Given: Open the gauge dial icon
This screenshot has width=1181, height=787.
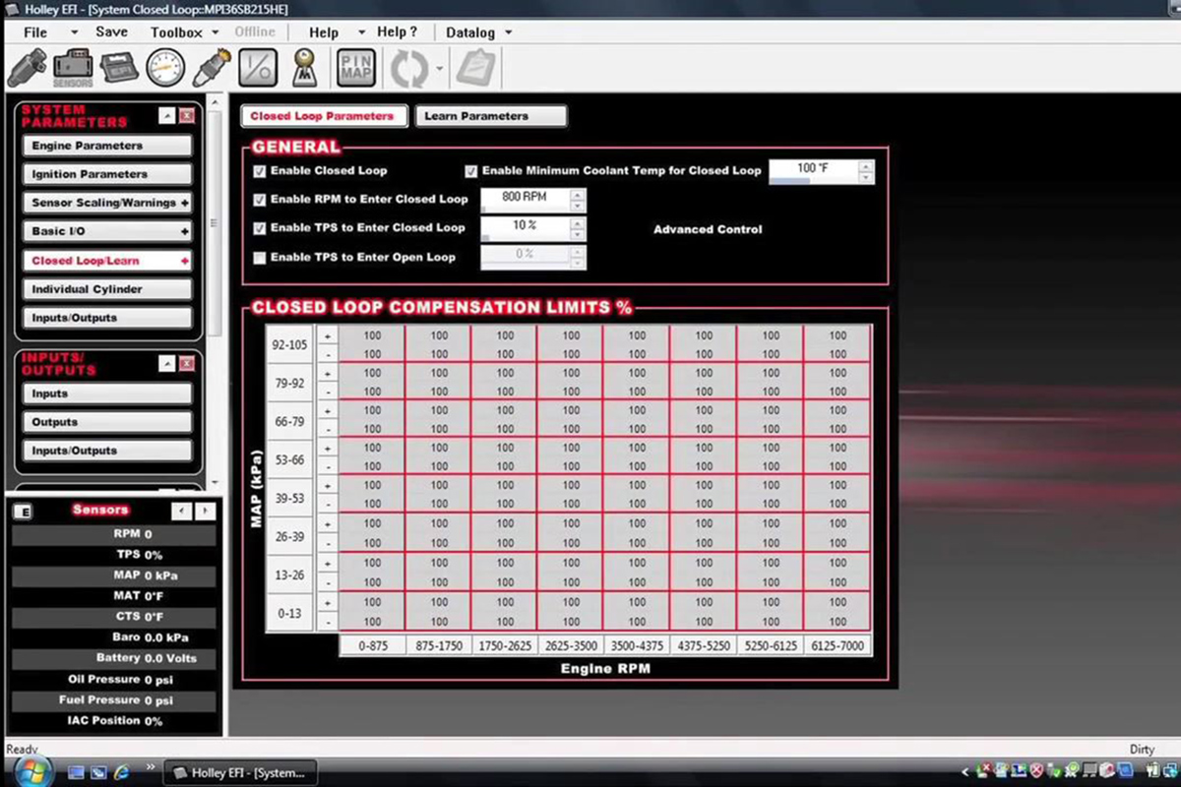Looking at the screenshot, I should pos(165,69).
